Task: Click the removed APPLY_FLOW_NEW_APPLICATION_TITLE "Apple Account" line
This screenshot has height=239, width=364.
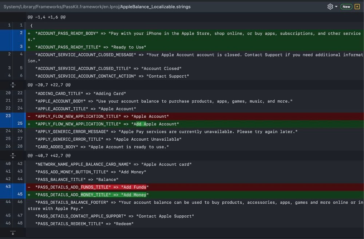Action: pyautogui.click(x=195, y=116)
